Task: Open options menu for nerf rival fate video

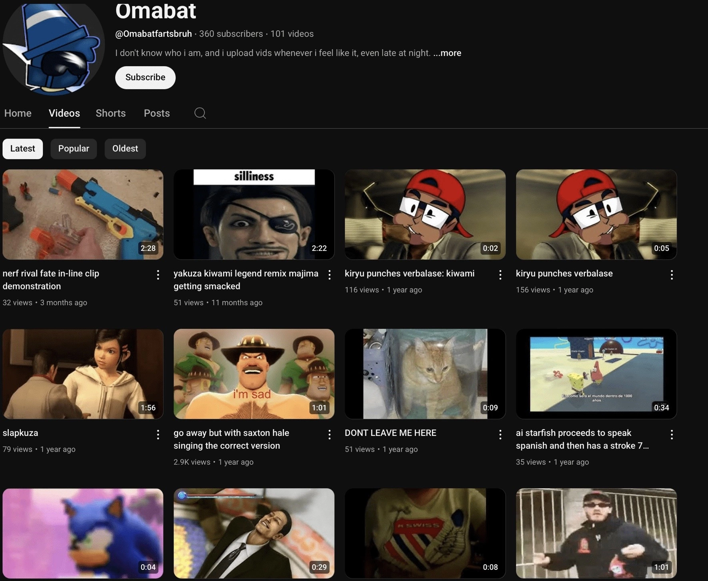Action: (158, 275)
